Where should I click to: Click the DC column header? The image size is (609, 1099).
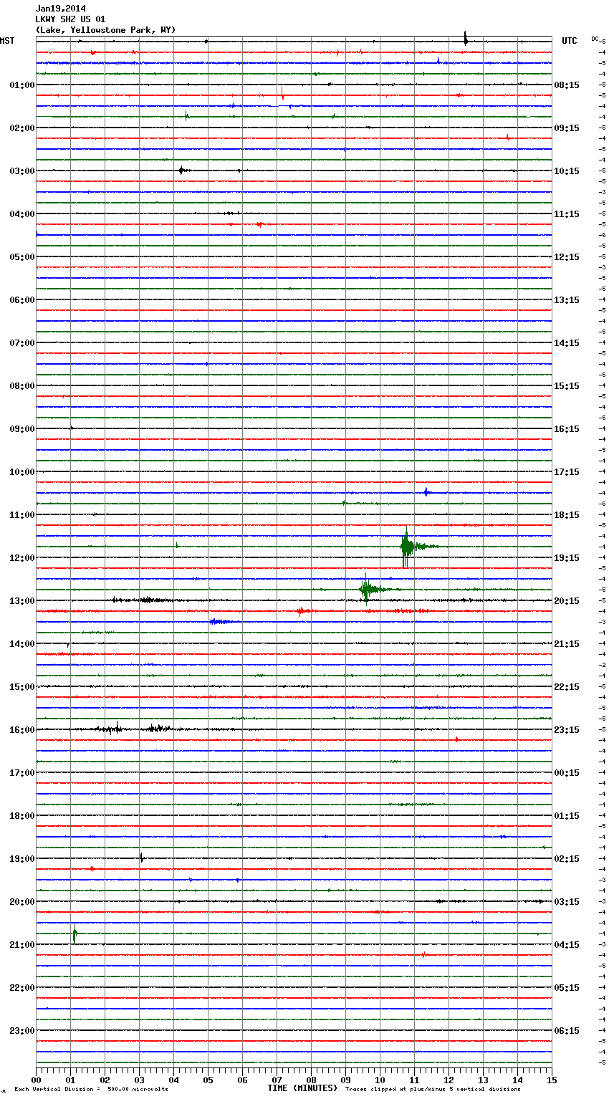tap(595, 38)
